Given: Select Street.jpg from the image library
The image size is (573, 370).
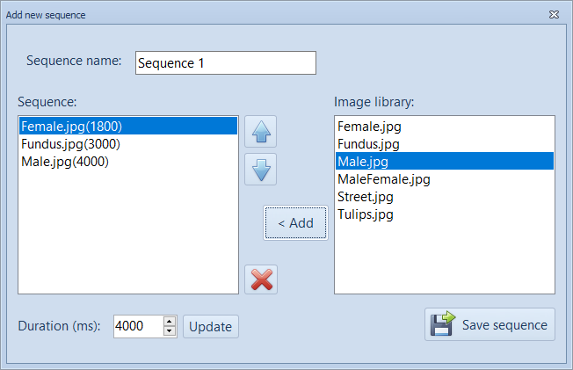Looking at the screenshot, I should tap(366, 196).
